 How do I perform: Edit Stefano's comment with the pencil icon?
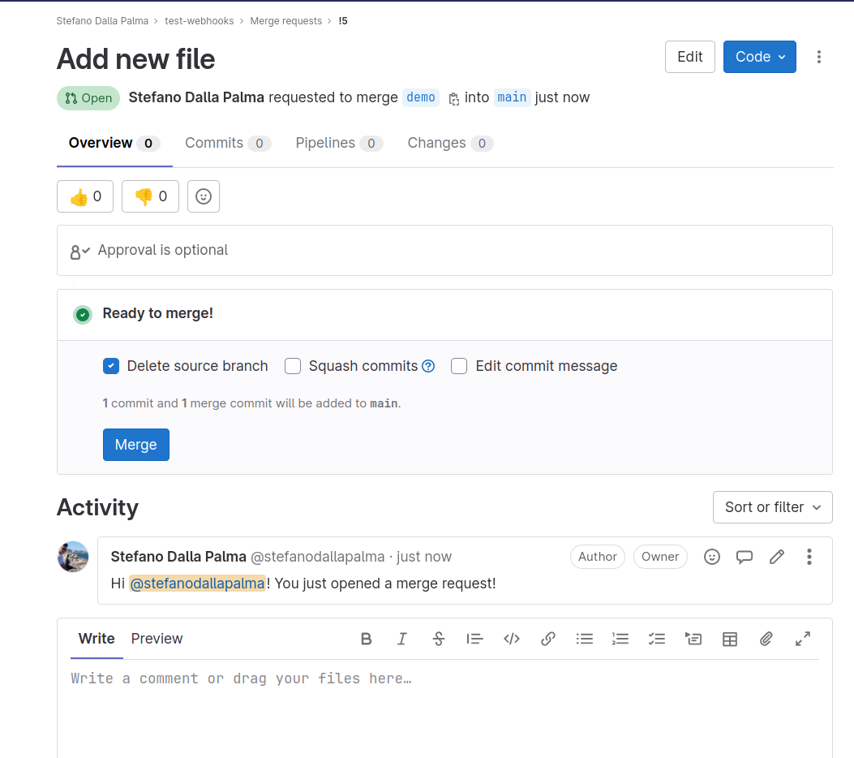click(x=776, y=557)
